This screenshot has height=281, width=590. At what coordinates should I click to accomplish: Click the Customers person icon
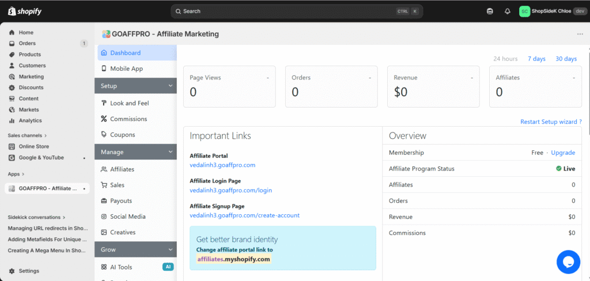[12, 66]
